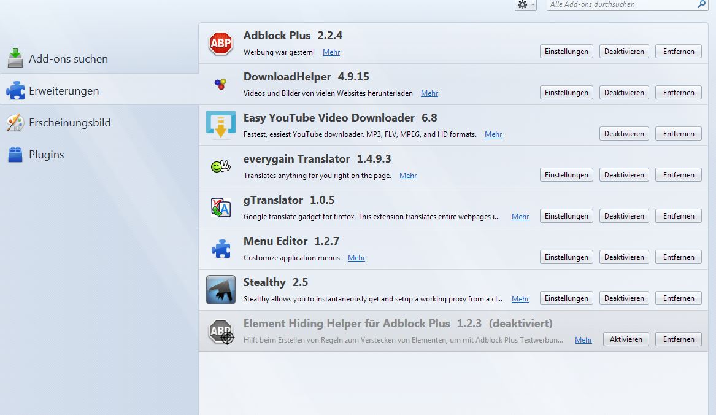This screenshot has height=415, width=716.
Task: Follow the Mehr link for DownloadHelper
Action: coord(429,93)
